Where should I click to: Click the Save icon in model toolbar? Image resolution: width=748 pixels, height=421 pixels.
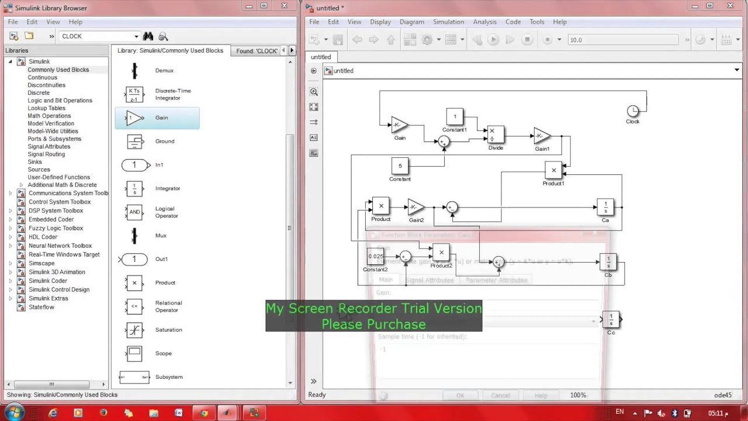(x=338, y=40)
